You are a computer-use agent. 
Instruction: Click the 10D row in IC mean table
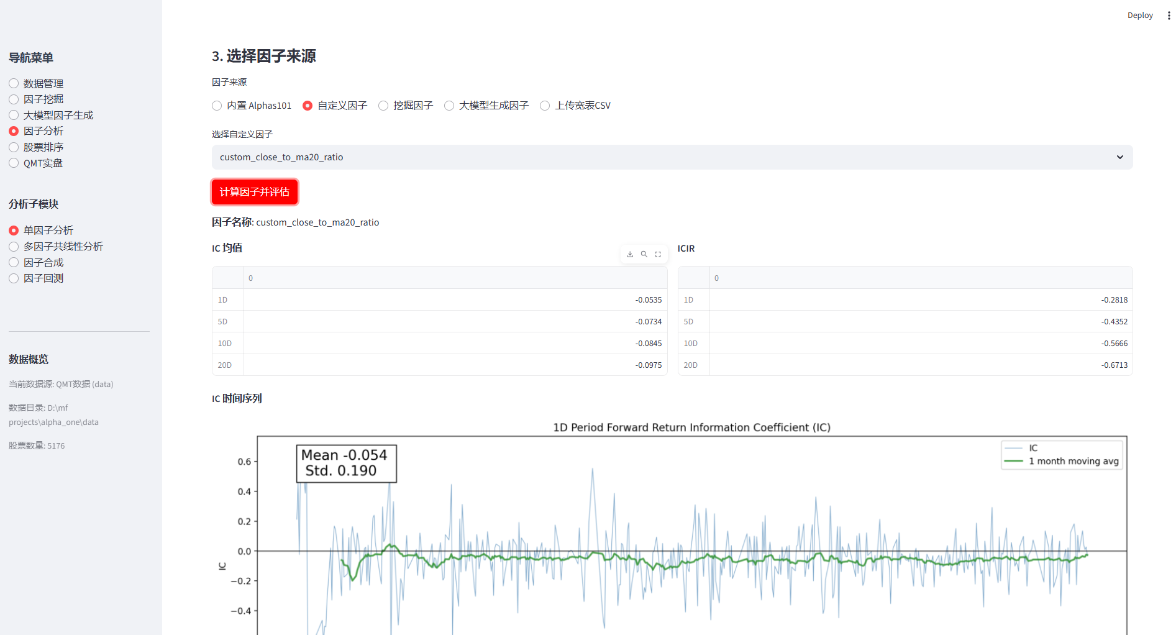point(439,344)
